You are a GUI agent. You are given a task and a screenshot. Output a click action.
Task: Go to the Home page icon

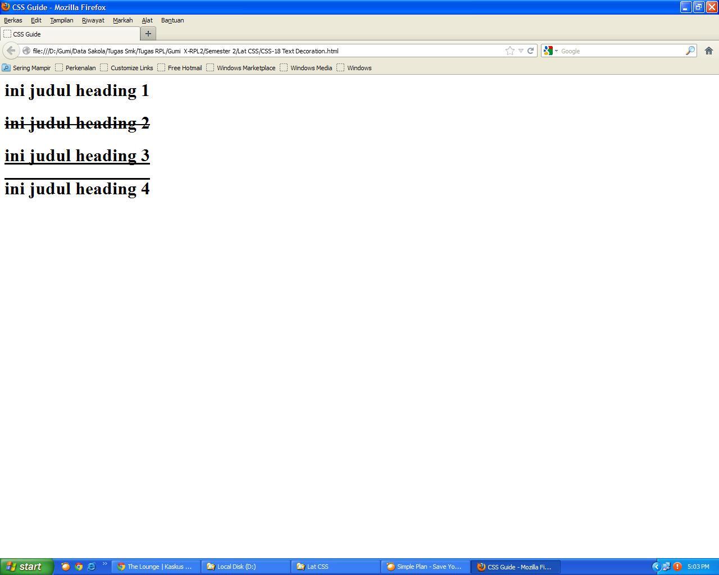pyautogui.click(x=709, y=51)
